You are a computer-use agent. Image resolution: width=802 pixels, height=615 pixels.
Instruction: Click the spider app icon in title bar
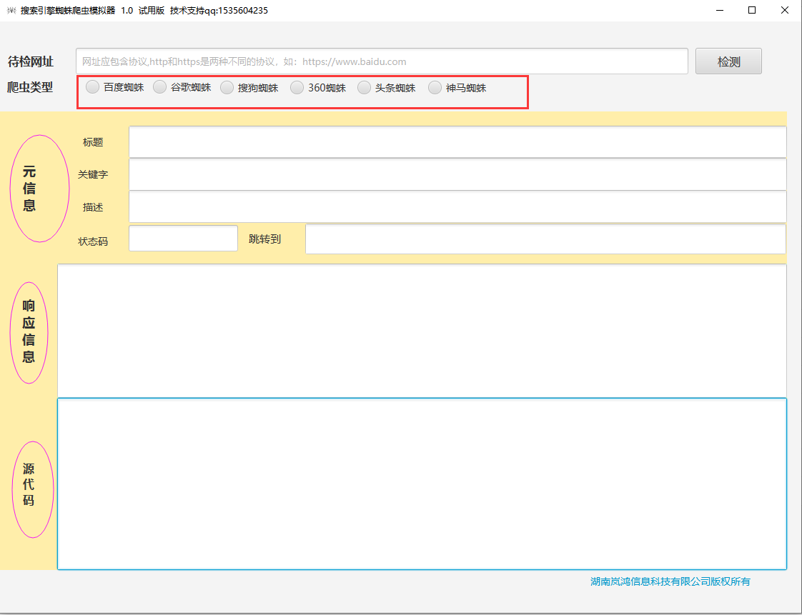(x=11, y=11)
